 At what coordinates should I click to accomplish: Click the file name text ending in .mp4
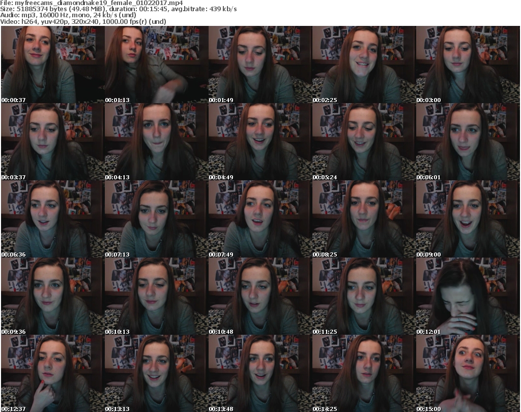click(99, 3)
